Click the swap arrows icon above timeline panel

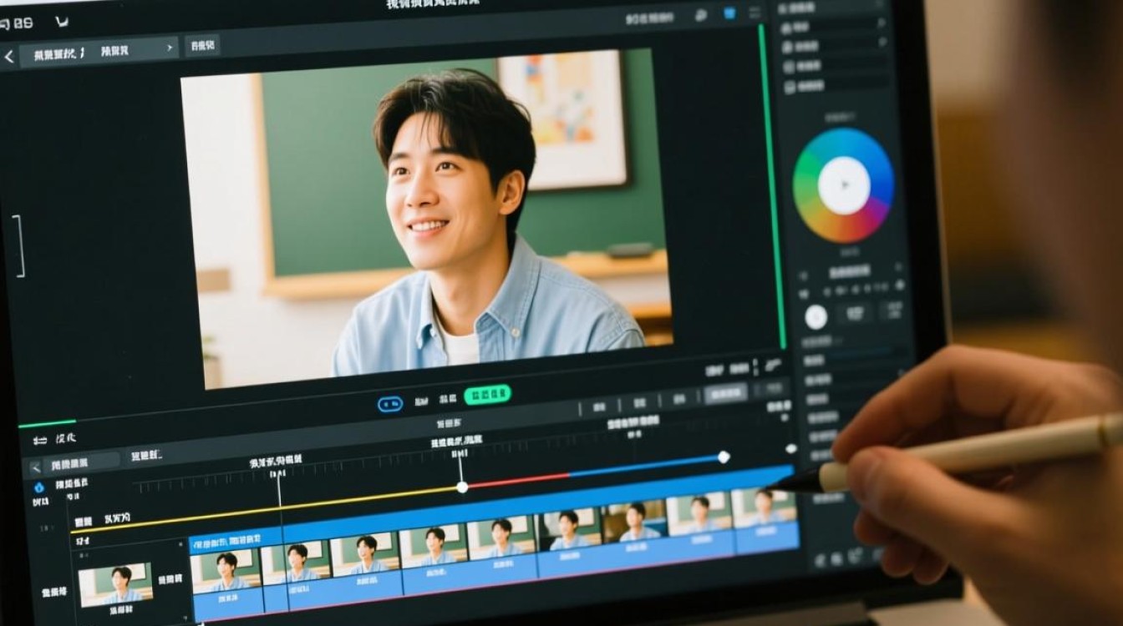(x=39, y=439)
